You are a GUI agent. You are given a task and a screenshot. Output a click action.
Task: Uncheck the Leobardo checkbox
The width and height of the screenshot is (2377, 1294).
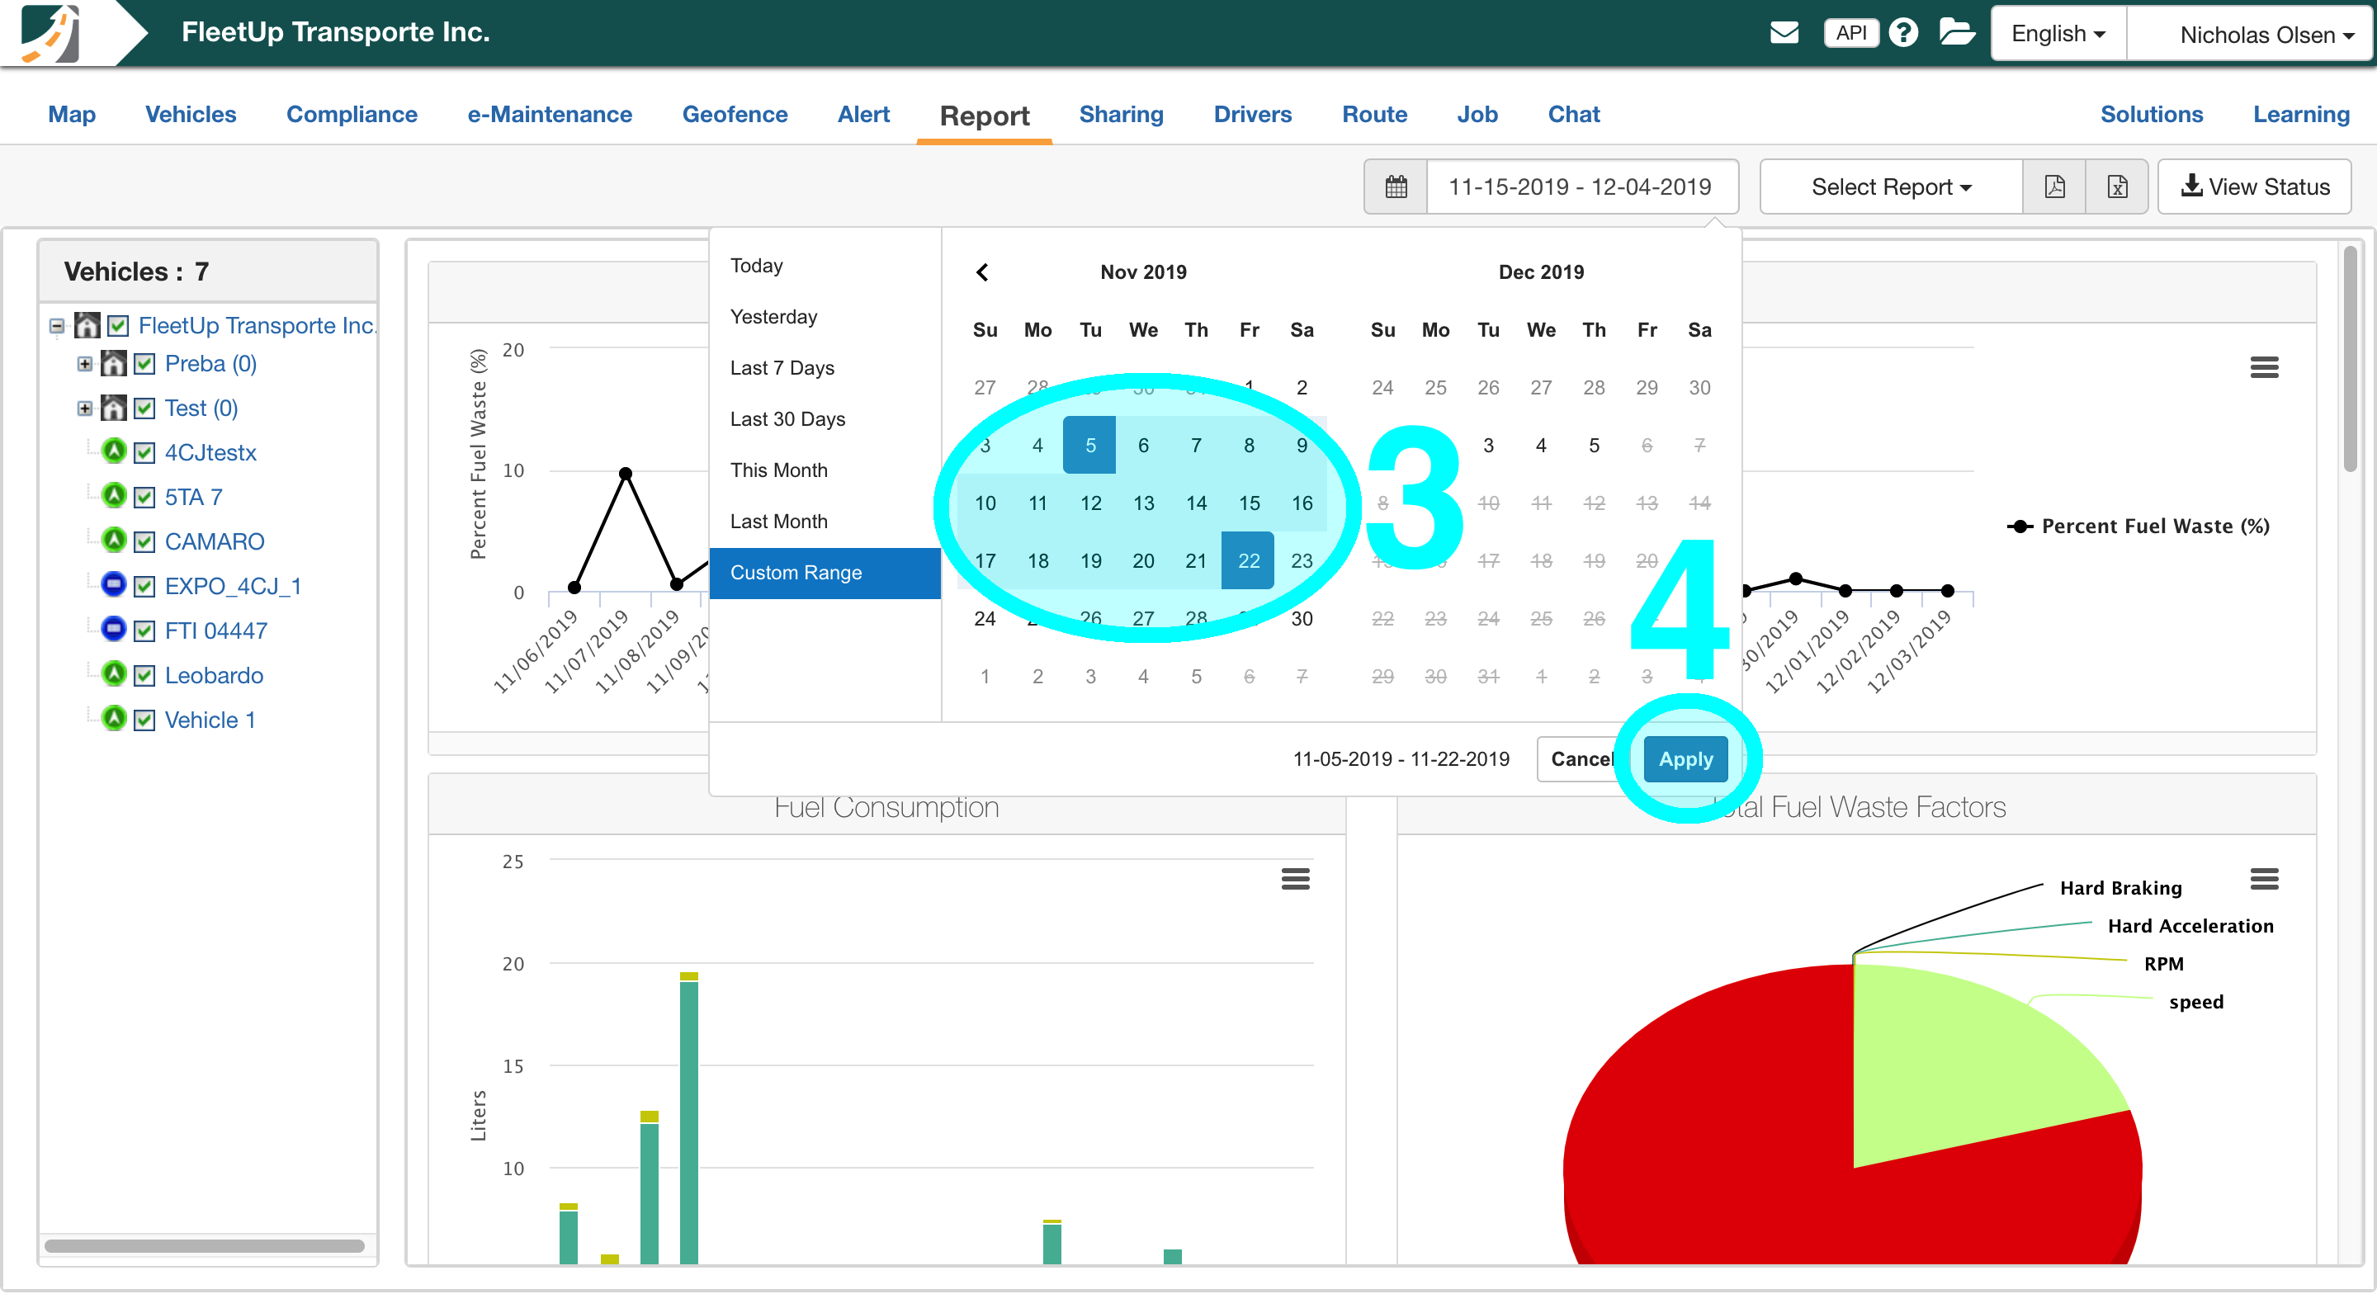click(x=144, y=676)
